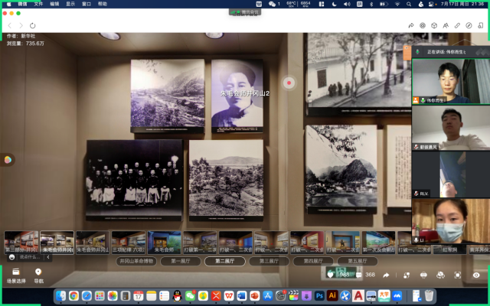Open the volume control in the menu bar

click(x=347, y=4)
